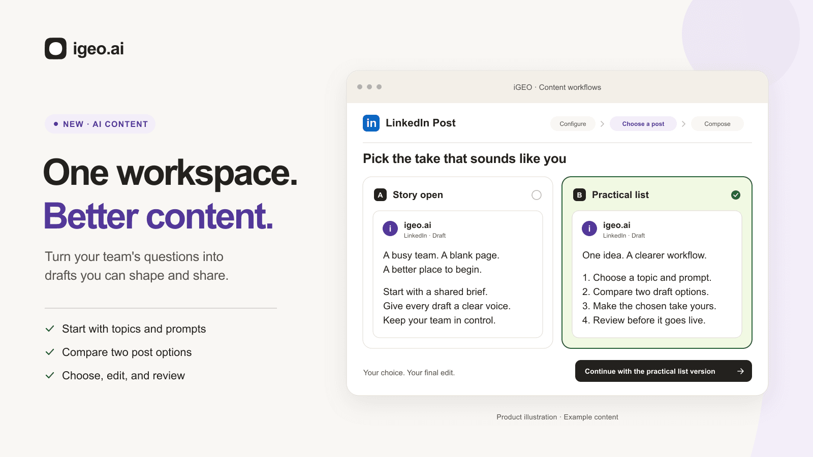This screenshot has height=457, width=813.
Task: Go to the Configure step
Action: click(x=573, y=124)
